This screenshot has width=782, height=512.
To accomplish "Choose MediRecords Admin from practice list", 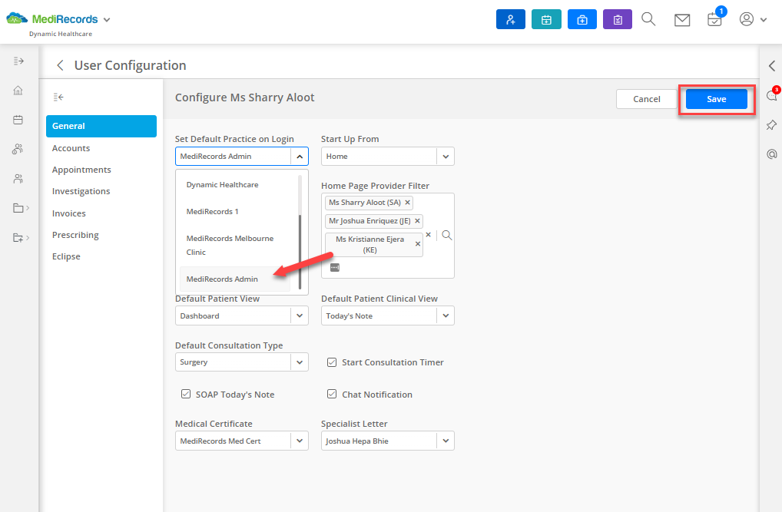I will point(235,279).
